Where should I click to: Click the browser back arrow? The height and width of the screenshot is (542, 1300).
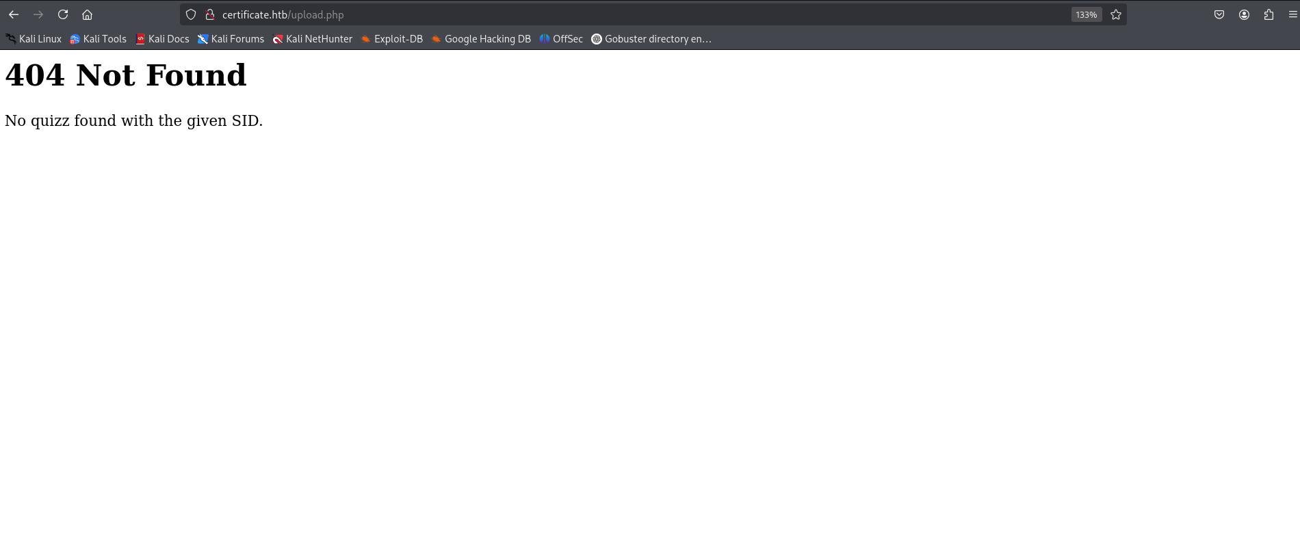click(14, 14)
